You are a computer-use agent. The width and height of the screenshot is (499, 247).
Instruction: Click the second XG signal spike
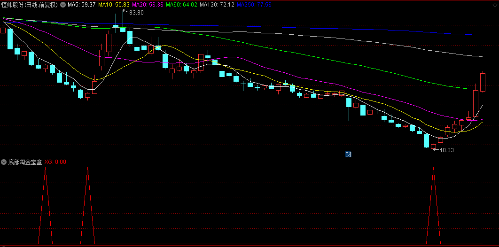pyautogui.click(x=87, y=205)
